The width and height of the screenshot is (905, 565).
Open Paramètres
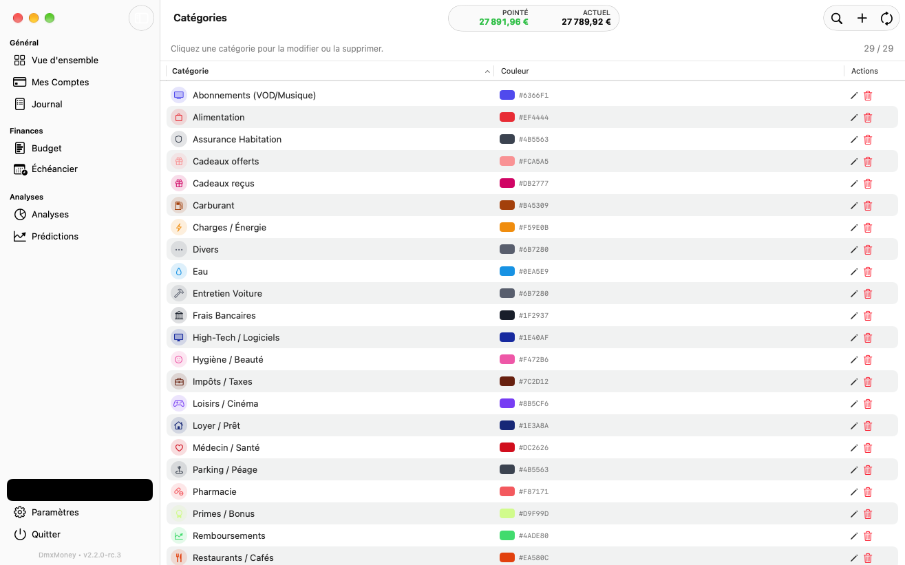coord(47,512)
